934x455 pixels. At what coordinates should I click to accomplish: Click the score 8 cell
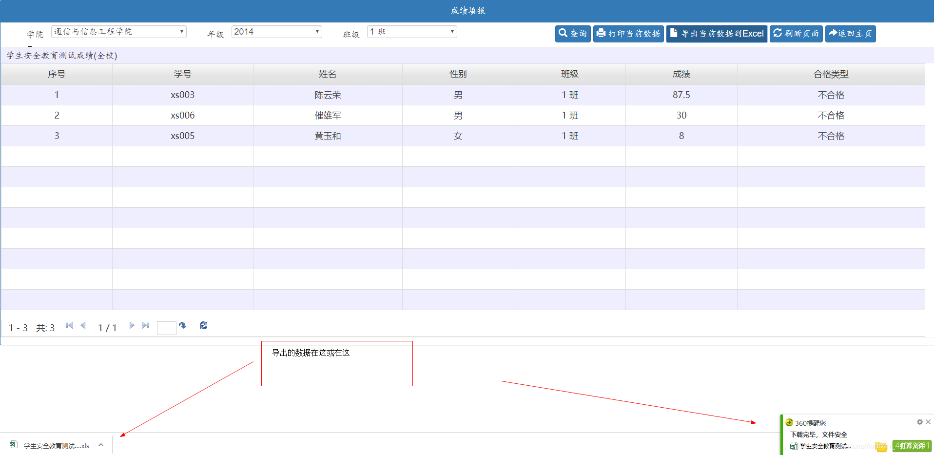click(x=681, y=136)
